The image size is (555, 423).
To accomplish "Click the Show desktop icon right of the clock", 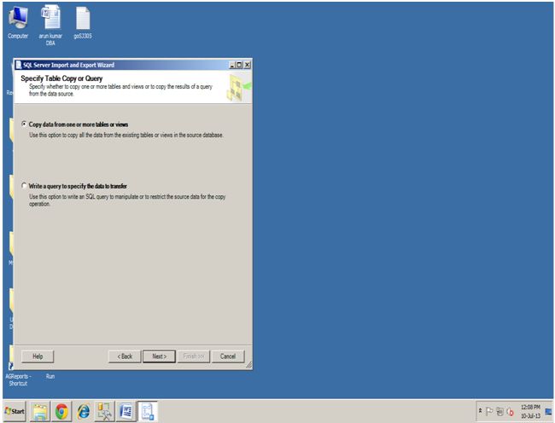I will point(549,411).
